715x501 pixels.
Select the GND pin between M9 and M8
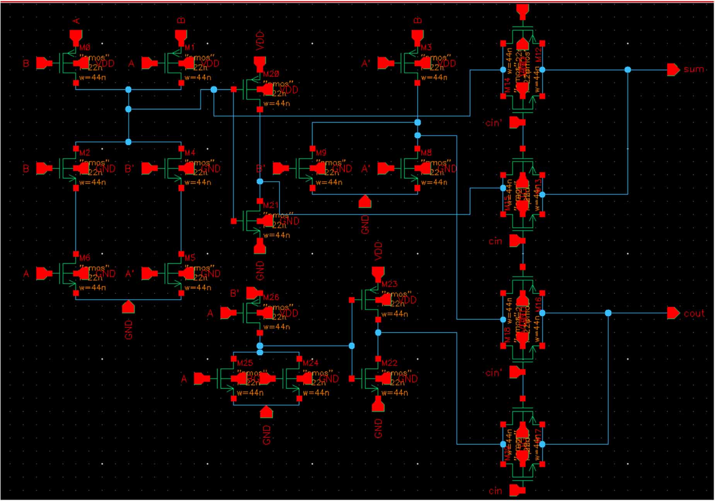tap(364, 201)
